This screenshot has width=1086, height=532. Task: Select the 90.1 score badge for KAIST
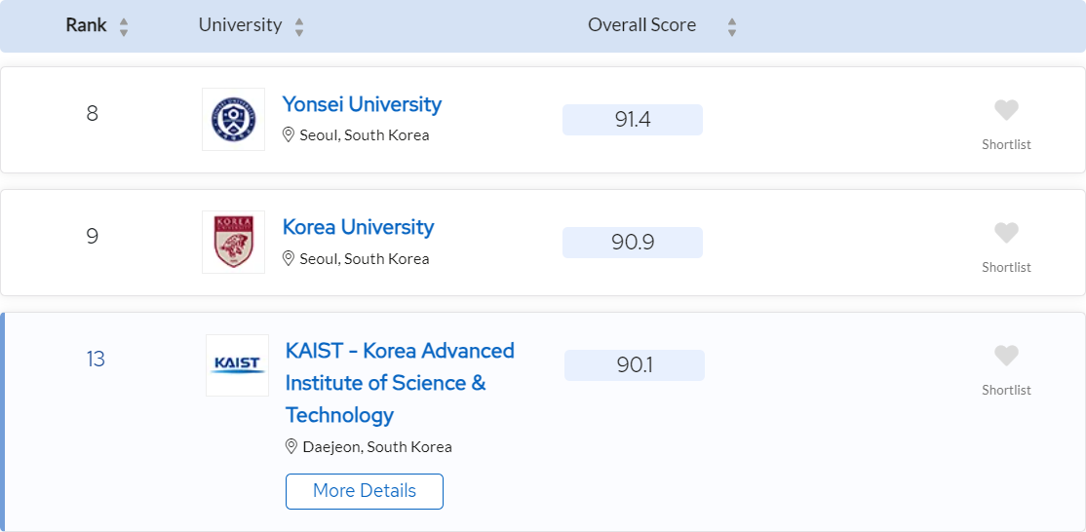635,365
